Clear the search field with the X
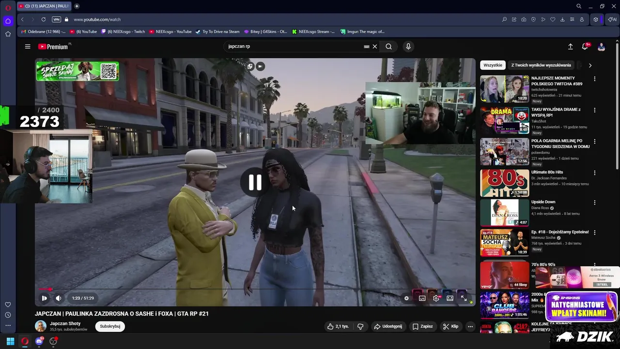This screenshot has height=349, width=620. point(374,47)
